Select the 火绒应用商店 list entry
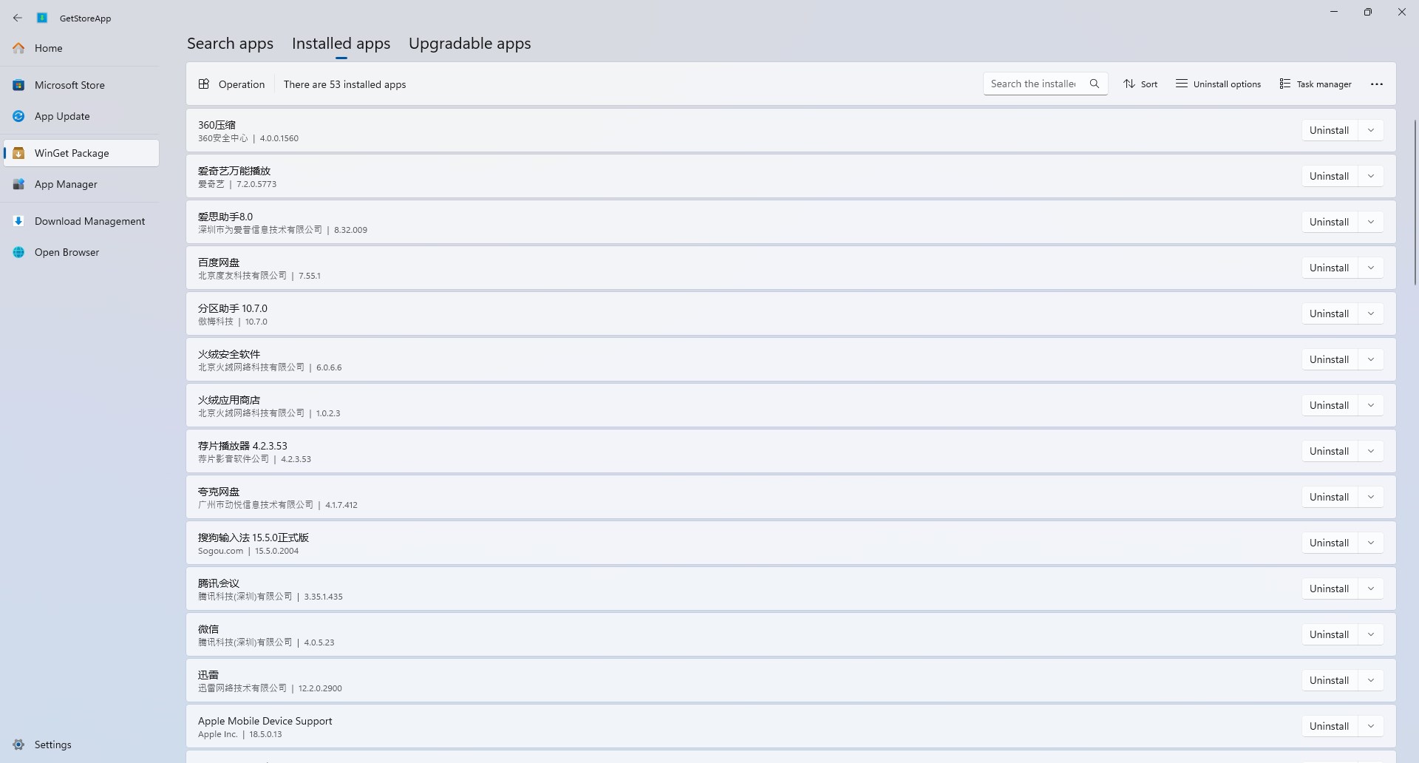The image size is (1419, 763). pos(791,406)
